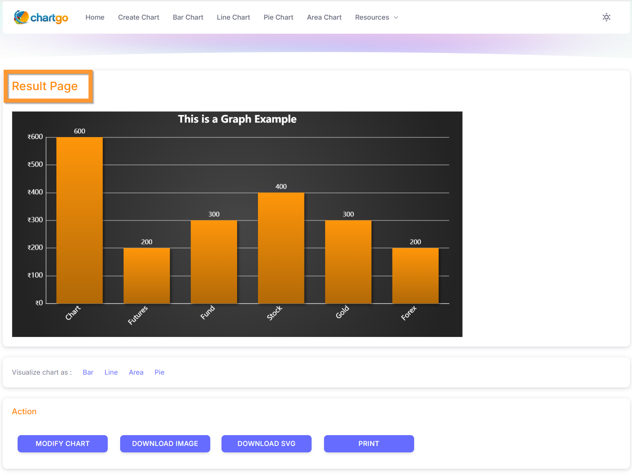Switch chart visualization to Area

136,372
